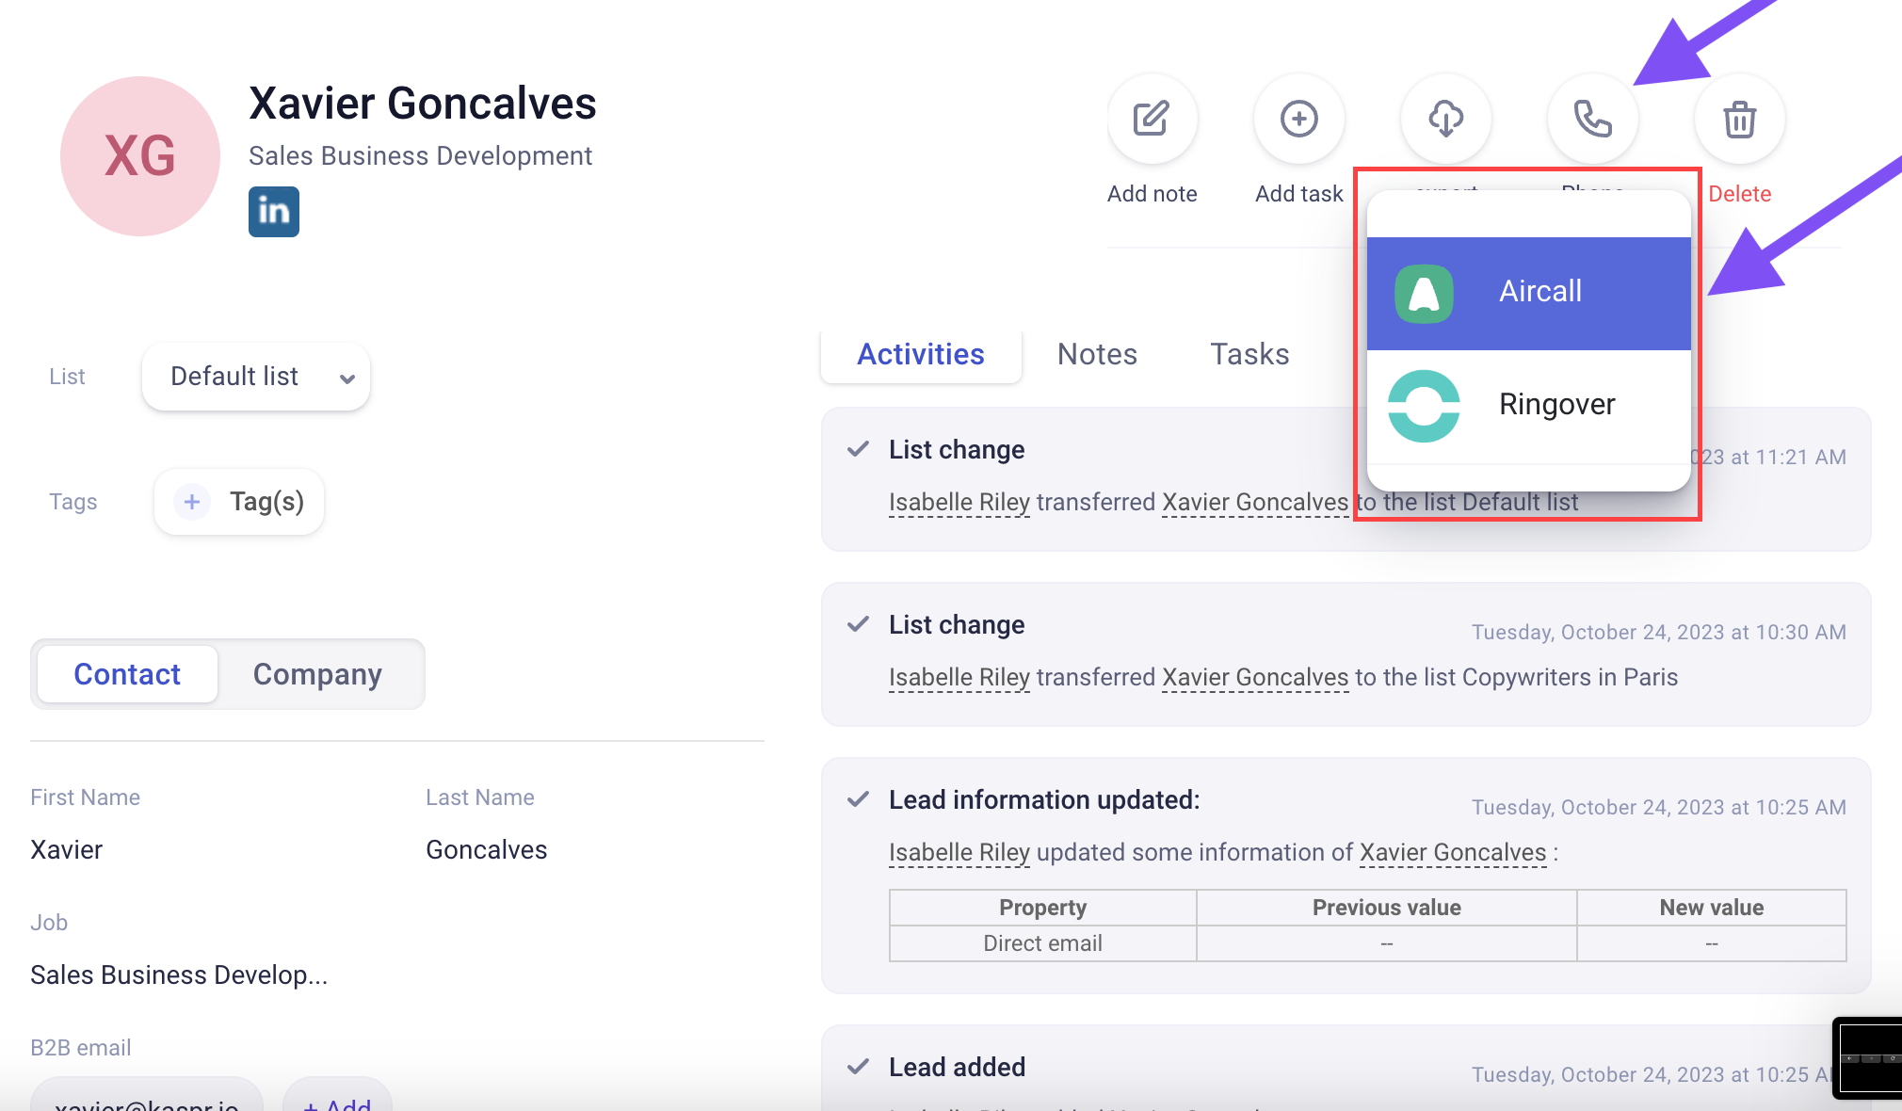Click the Phone handset icon
The height and width of the screenshot is (1111, 1902).
(x=1593, y=119)
